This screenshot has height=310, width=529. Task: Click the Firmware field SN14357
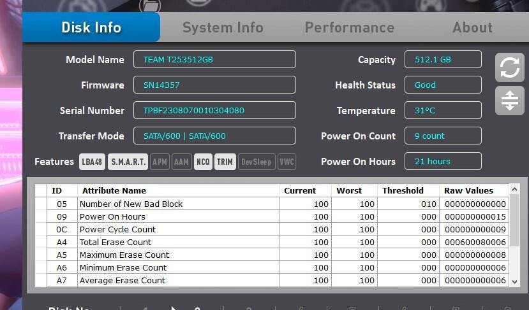click(x=214, y=85)
